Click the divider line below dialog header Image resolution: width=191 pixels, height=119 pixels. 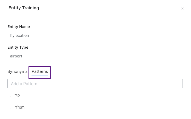pyautogui.click(x=95, y=16)
